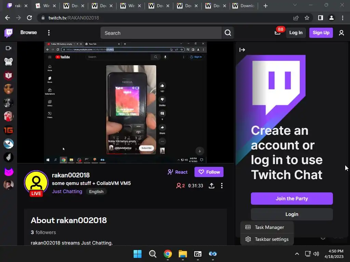Select Taskbar settings from context menu
350x262 pixels.
point(267,239)
